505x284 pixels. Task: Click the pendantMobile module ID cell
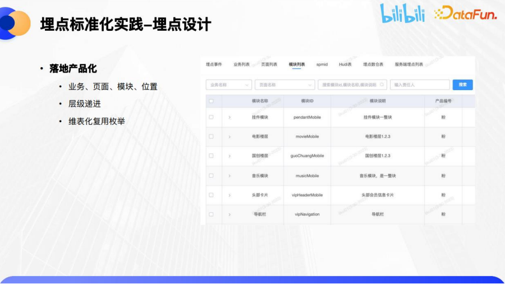click(x=307, y=118)
